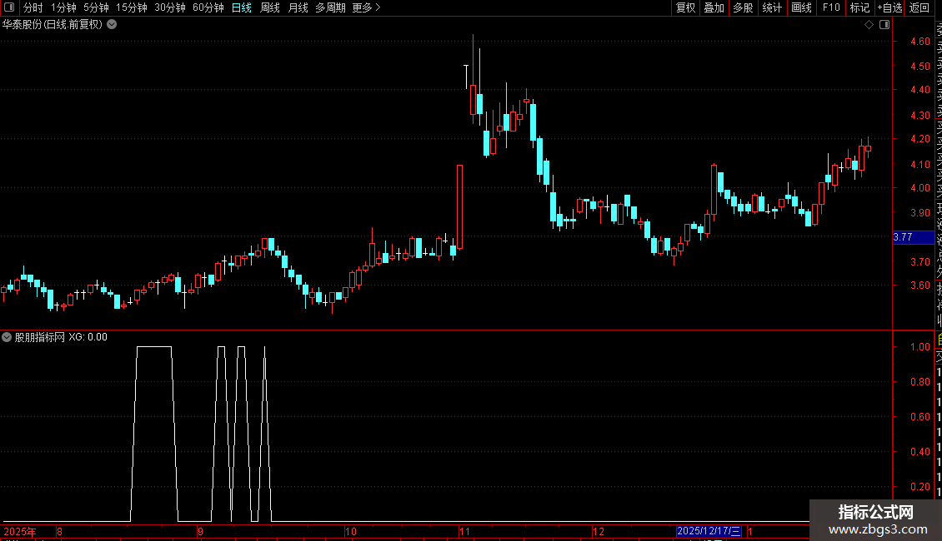Select the 1分钟 period tab
Viewport: 942px width, 541px height.
click(63, 7)
